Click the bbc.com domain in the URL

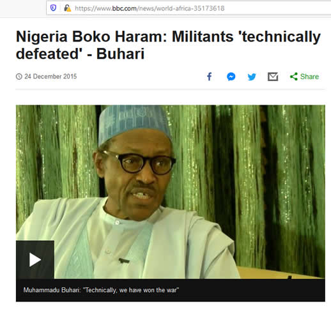point(125,8)
